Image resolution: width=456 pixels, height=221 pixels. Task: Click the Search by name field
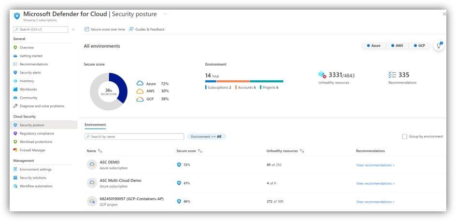(134, 136)
